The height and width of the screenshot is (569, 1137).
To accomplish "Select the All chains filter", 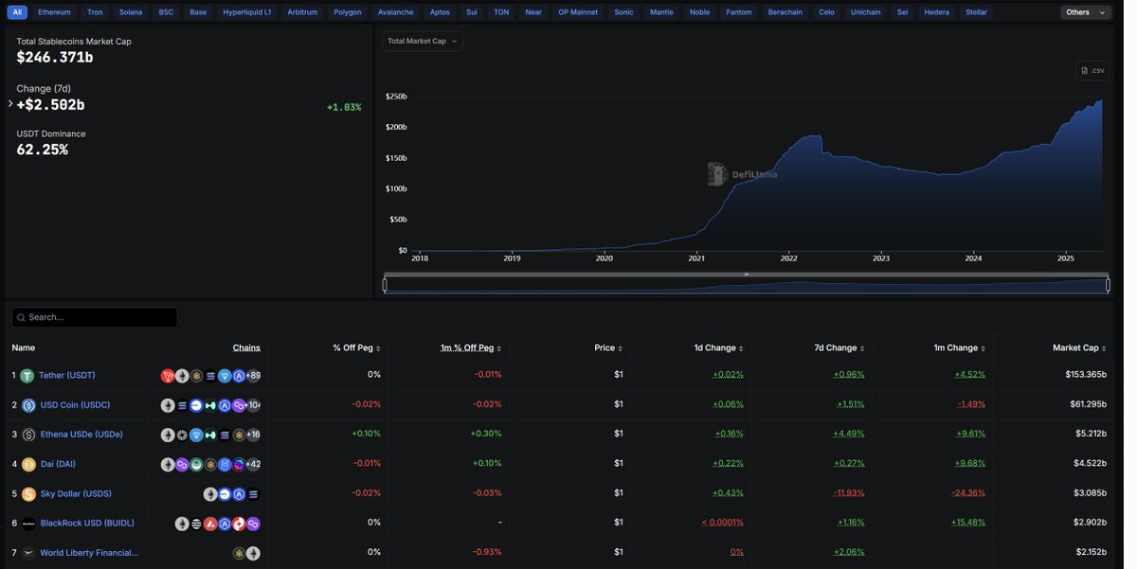I will (x=17, y=12).
